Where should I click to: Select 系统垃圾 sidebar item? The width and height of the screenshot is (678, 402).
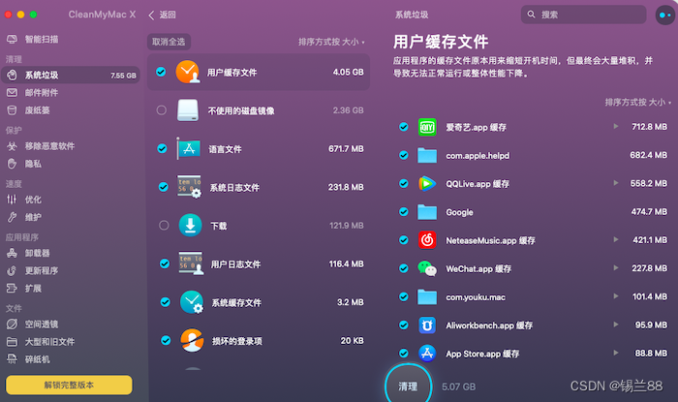71,76
